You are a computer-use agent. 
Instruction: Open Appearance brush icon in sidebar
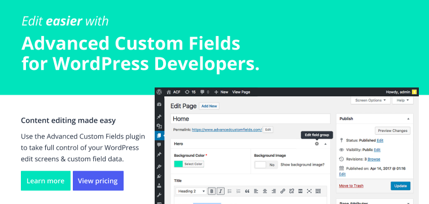coord(159,166)
